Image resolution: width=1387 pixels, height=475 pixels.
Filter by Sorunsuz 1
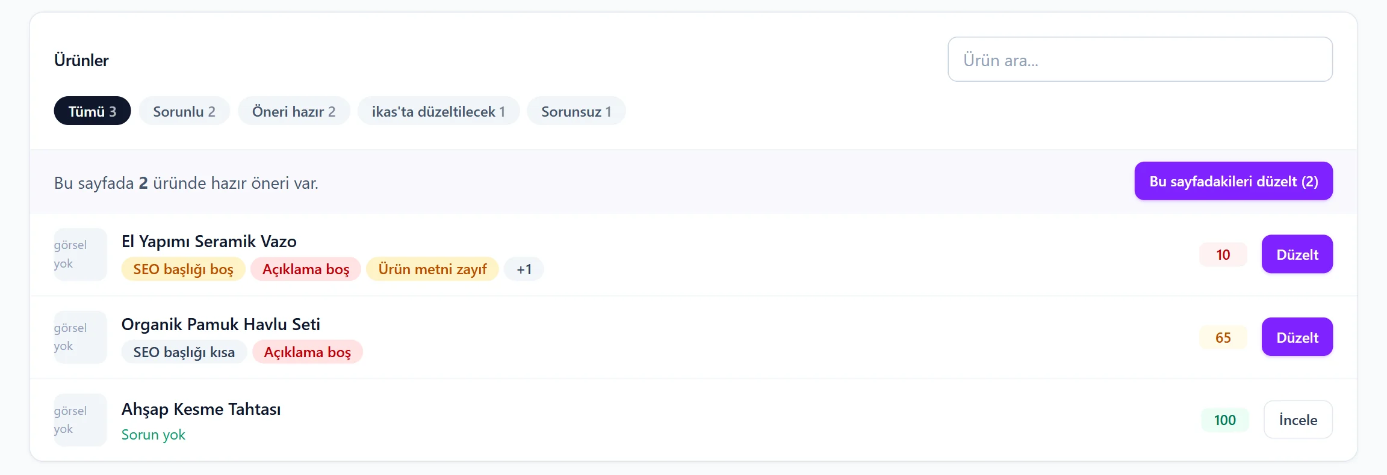coord(576,111)
